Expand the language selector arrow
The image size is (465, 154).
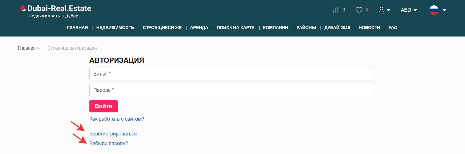point(444,10)
